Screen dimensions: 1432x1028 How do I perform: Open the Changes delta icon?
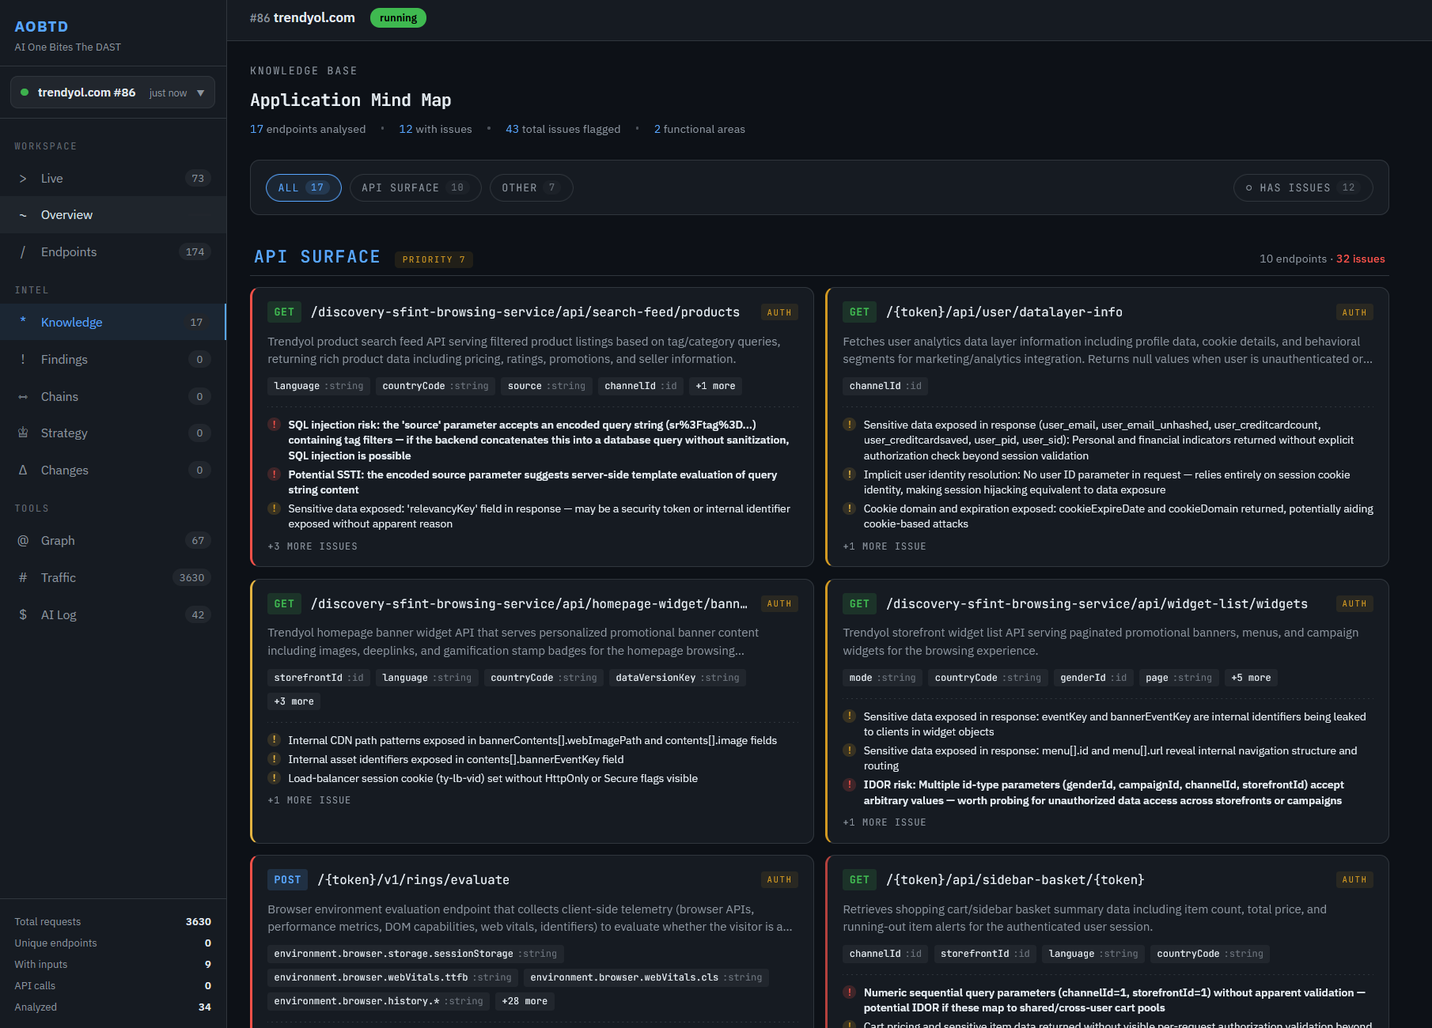click(x=23, y=471)
